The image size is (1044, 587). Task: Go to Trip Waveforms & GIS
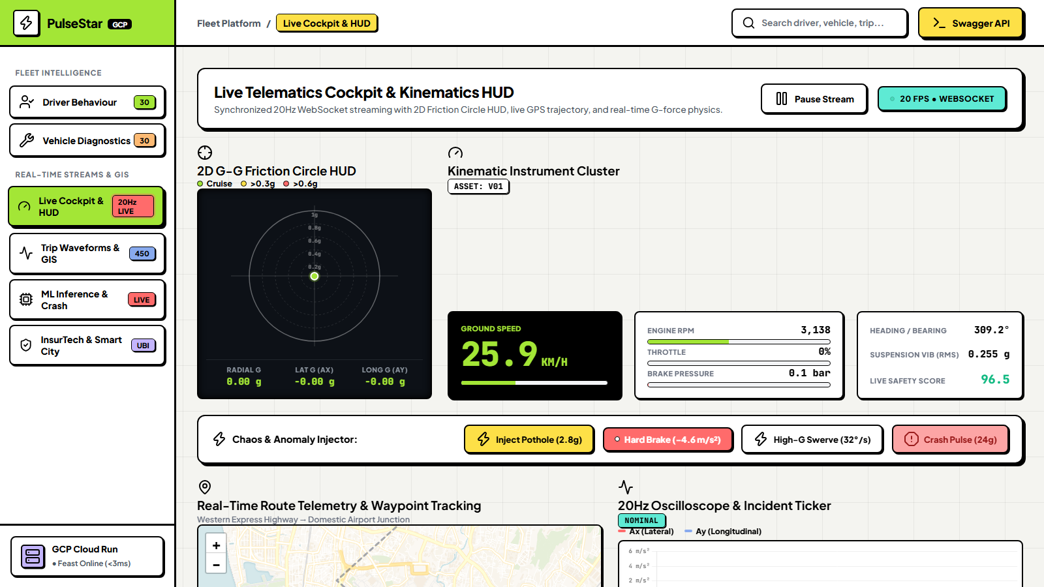pyautogui.click(x=87, y=254)
